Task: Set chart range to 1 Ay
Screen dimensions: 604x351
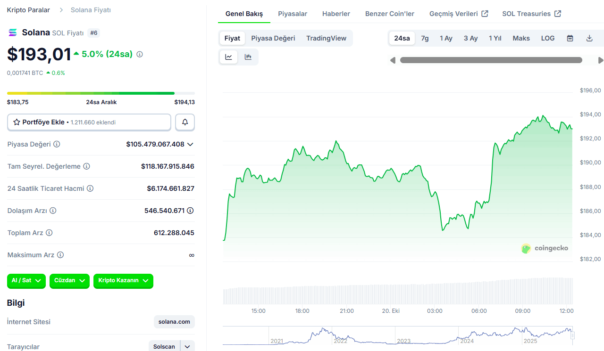Action: coord(446,38)
